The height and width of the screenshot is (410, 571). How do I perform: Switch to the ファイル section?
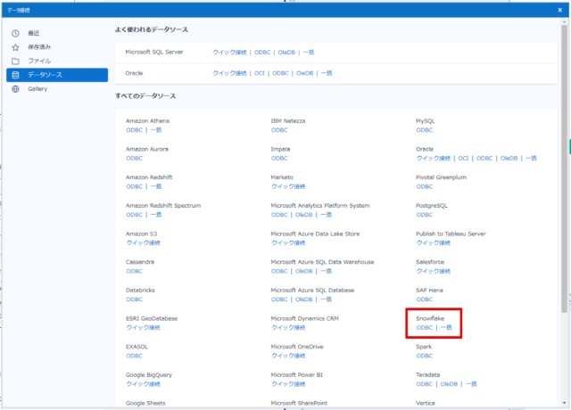57,61
